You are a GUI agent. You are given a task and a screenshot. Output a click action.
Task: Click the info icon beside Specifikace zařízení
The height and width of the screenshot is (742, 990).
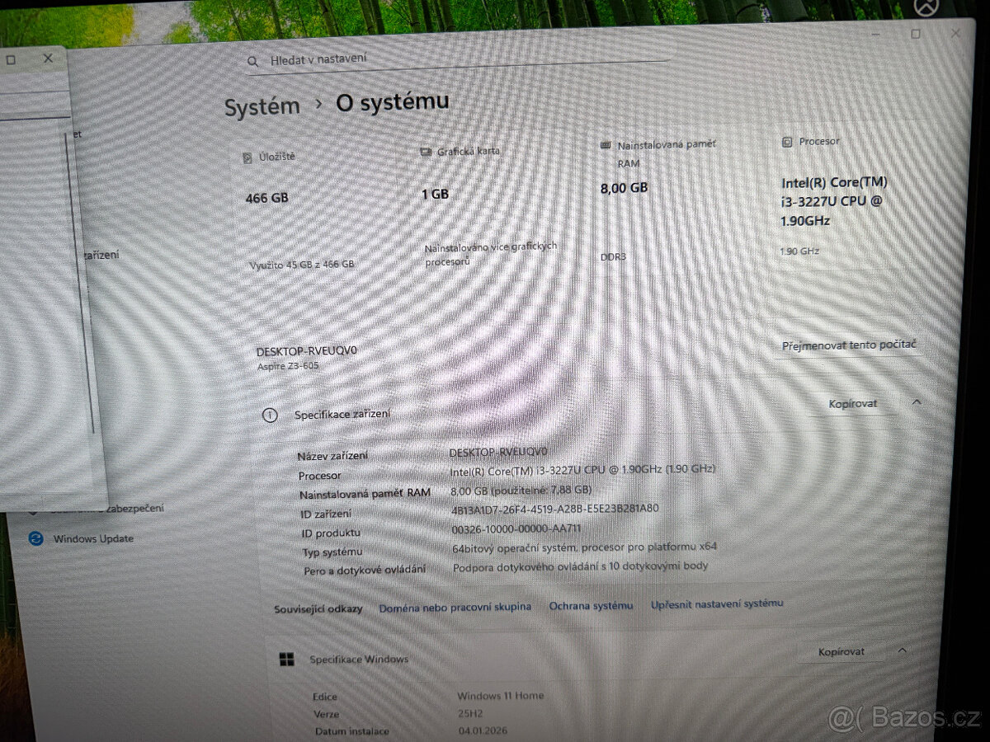[270, 416]
